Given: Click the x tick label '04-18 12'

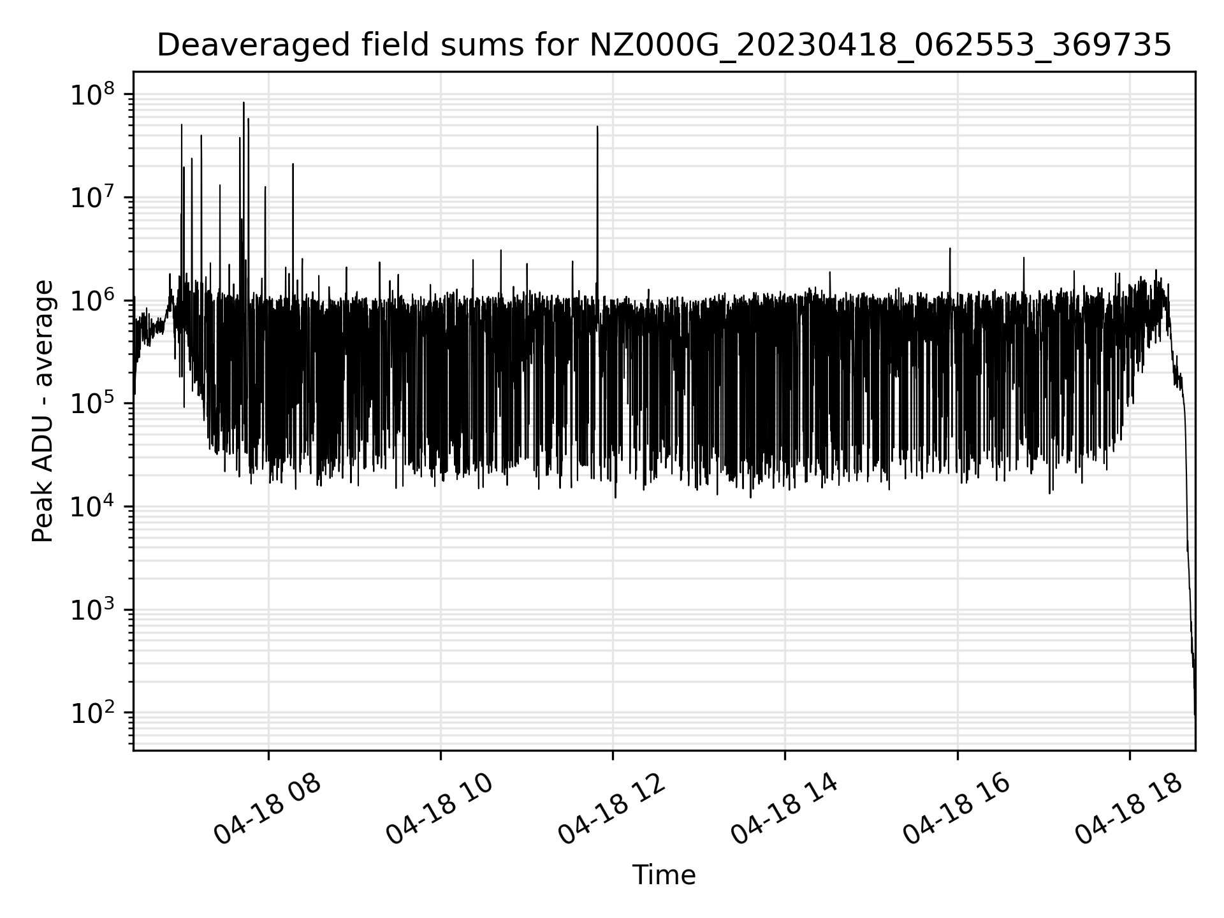Looking at the screenshot, I should pyautogui.click(x=612, y=810).
